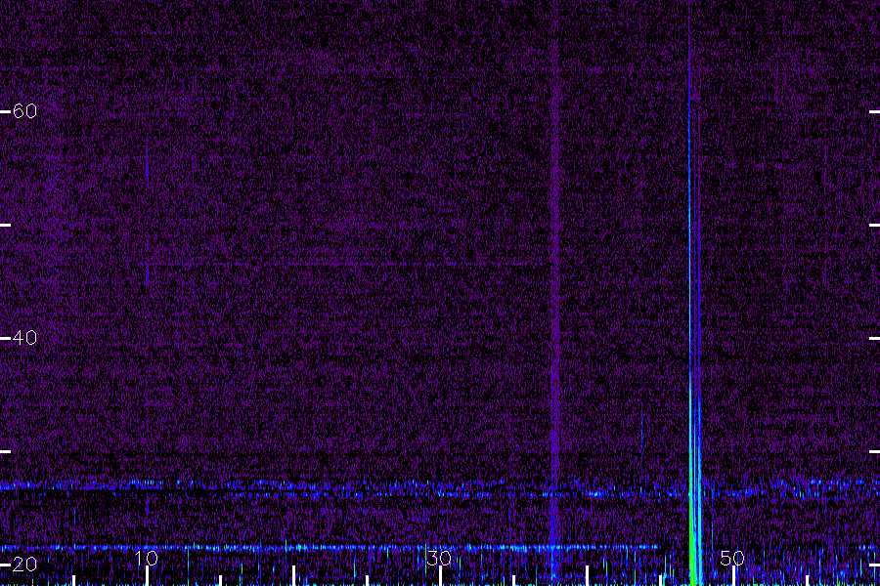Click the "50" horizontal axis label

[x=732, y=559]
